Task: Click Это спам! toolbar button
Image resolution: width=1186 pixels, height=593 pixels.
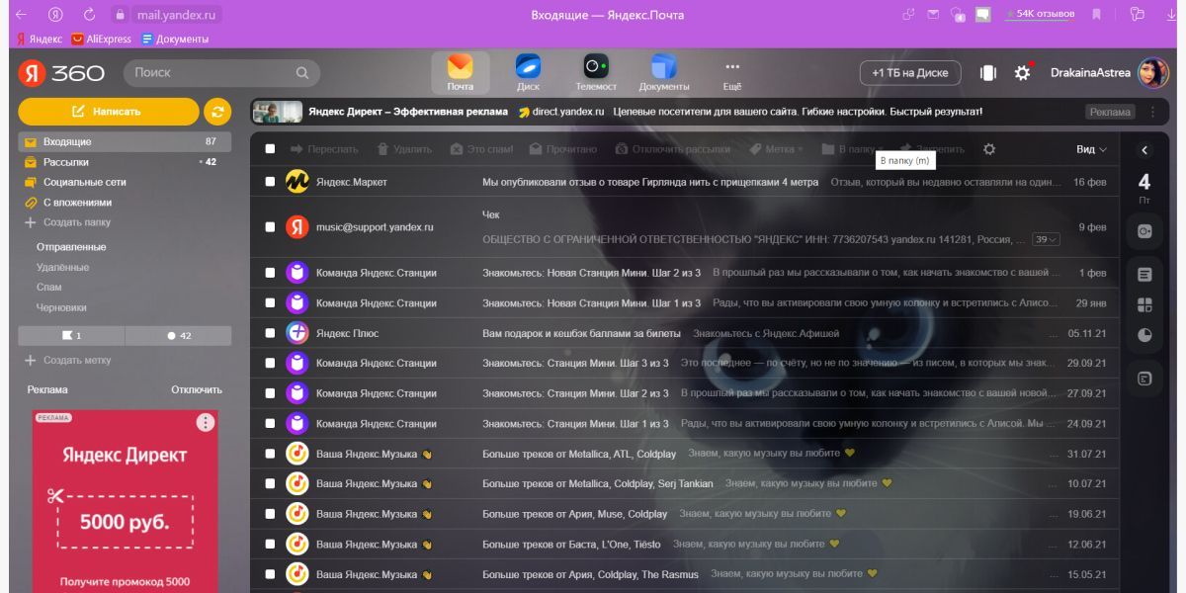Action: tap(482, 149)
